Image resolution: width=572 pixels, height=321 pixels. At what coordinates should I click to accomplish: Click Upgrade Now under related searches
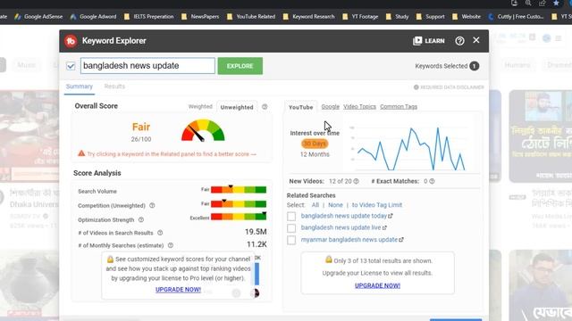[377, 285]
